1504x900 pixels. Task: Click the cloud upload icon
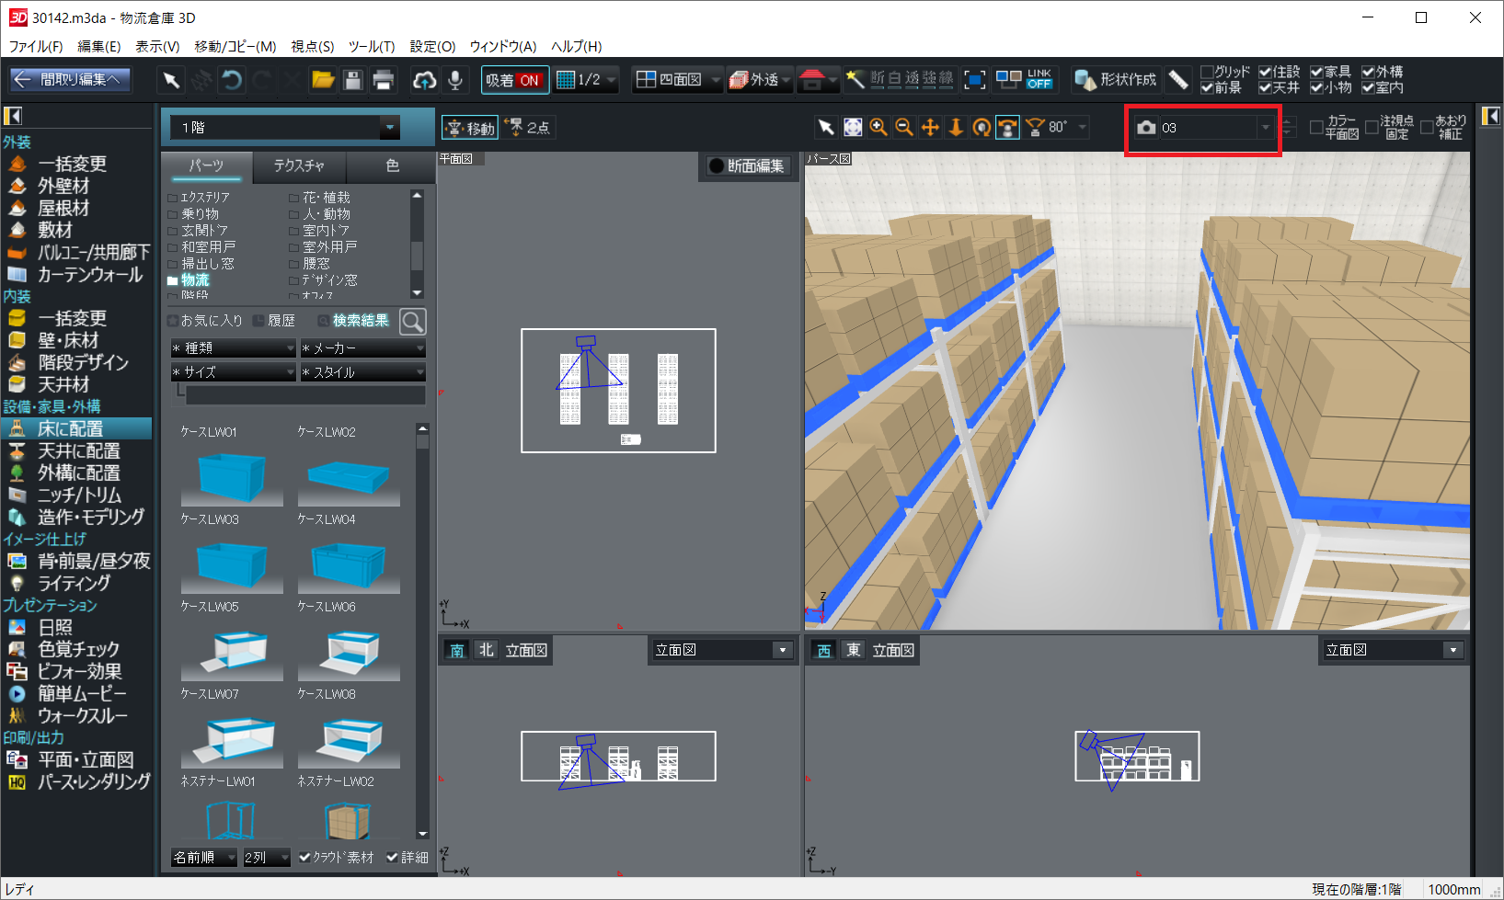pos(424,80)
